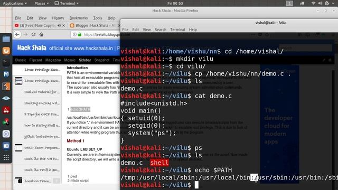This screenshot has width=338, height=190.
Task: Launch the red cherries CherryTree dock icon
Action: [x=6, y=110]
